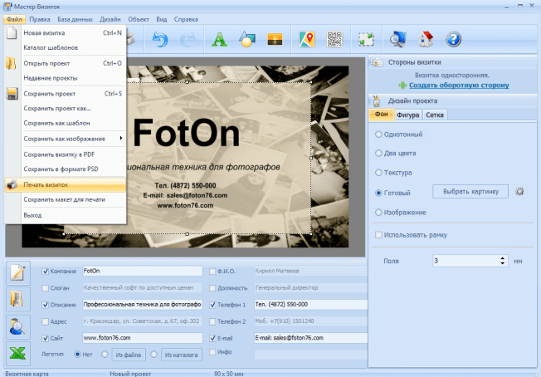Open preview with the magnifier monitor icon
Screen dimensions: 541x377
pos(397,39)
